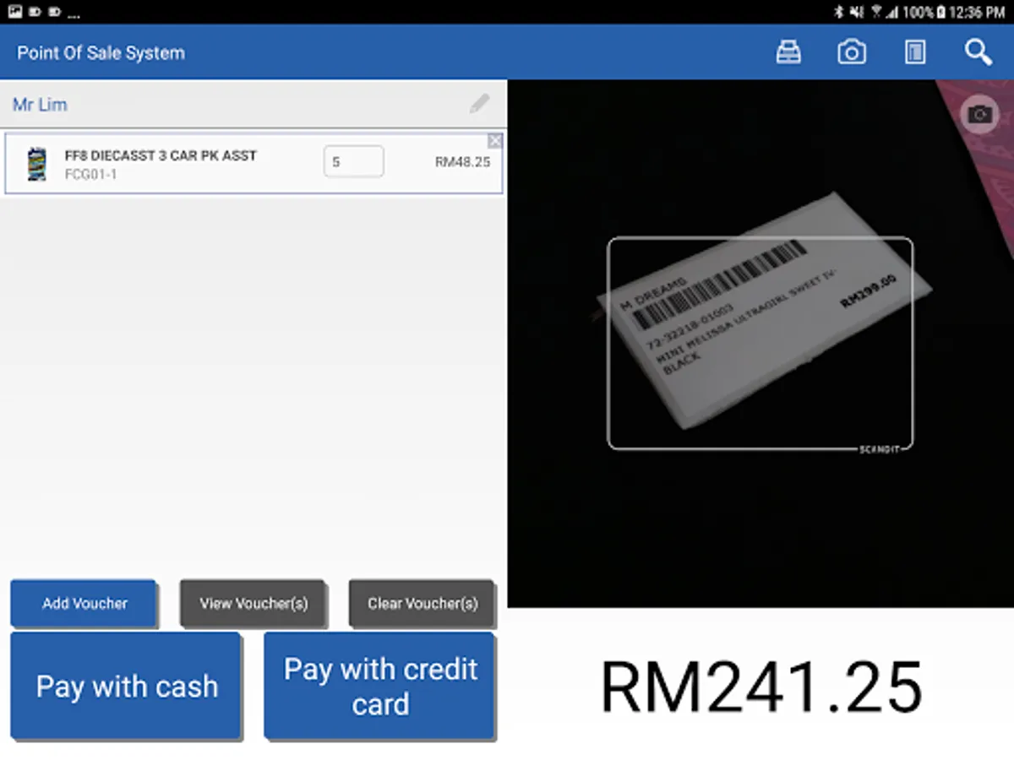Viewport: 1014px width, 760px height.
Task: Select FF8 DIECASST 3 CAR PK ASST text
Action: coord(161,155)
